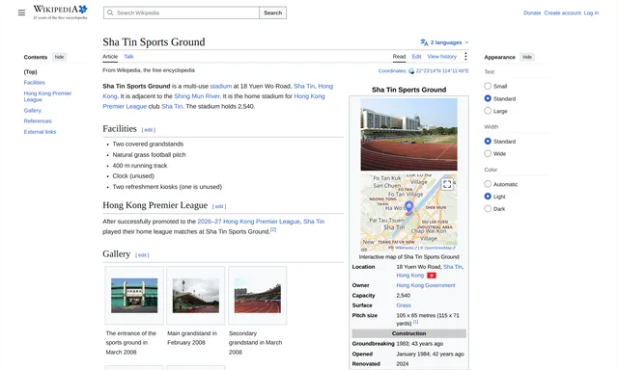Edit the Gallery section
The height and width of the screenshot is (370, 618).
click(x=142, y=255)
